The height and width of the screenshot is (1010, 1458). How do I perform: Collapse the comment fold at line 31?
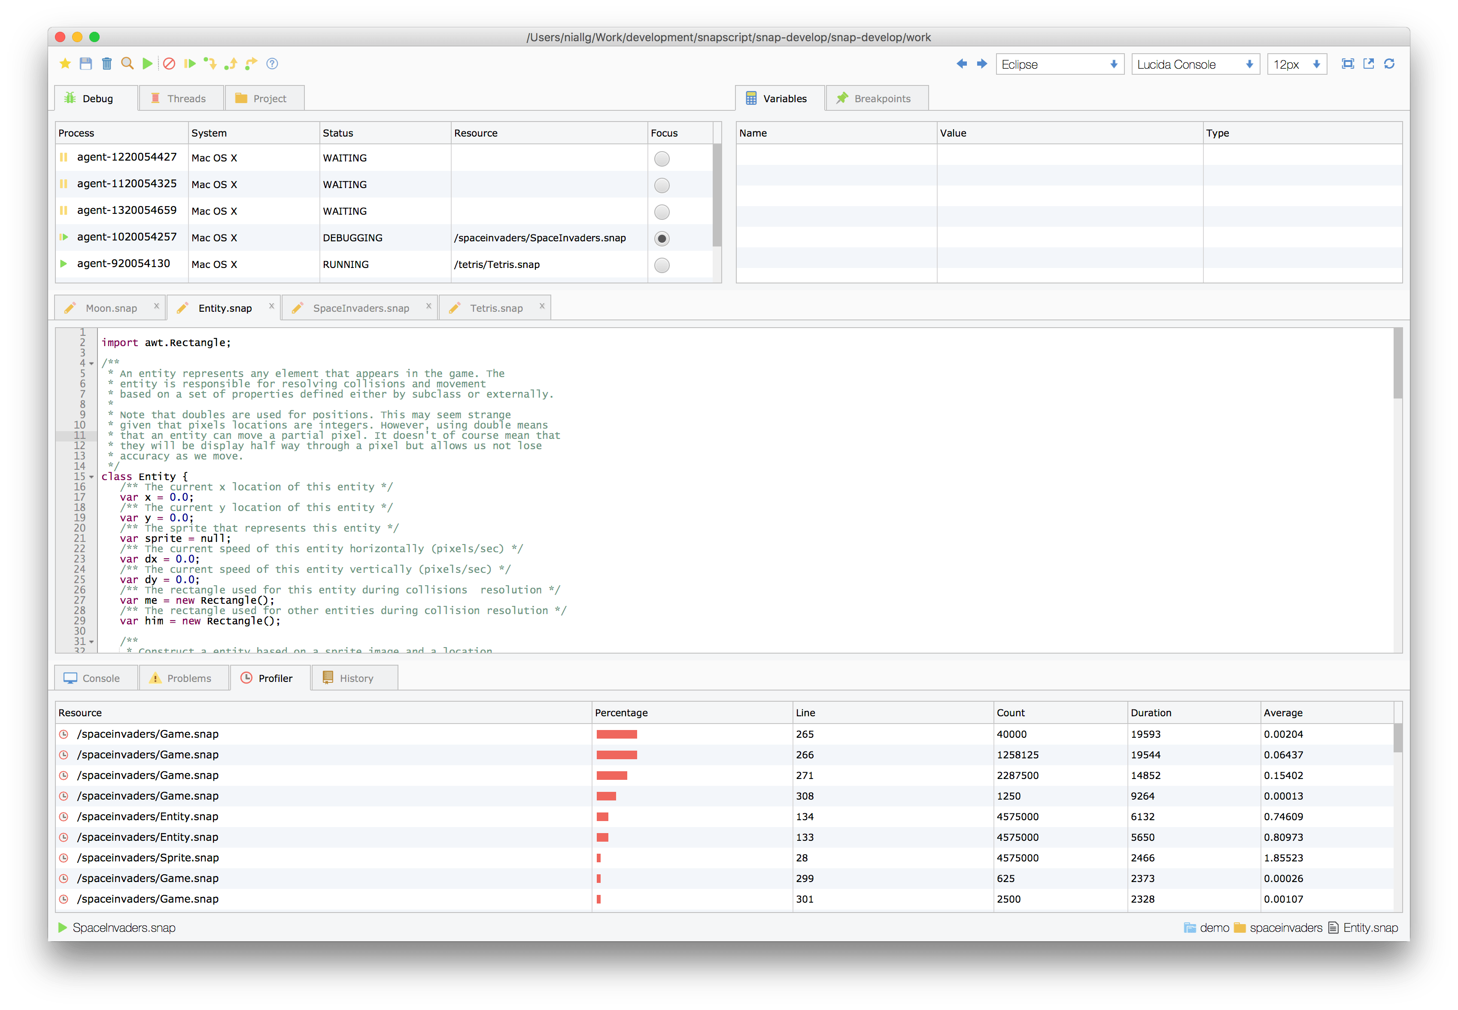[92, 642]
